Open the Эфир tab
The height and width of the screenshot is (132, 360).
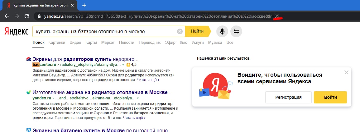click(170, 43)
